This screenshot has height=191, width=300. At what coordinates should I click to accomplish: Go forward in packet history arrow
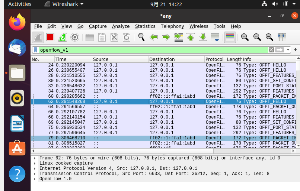tap(166, 37)
